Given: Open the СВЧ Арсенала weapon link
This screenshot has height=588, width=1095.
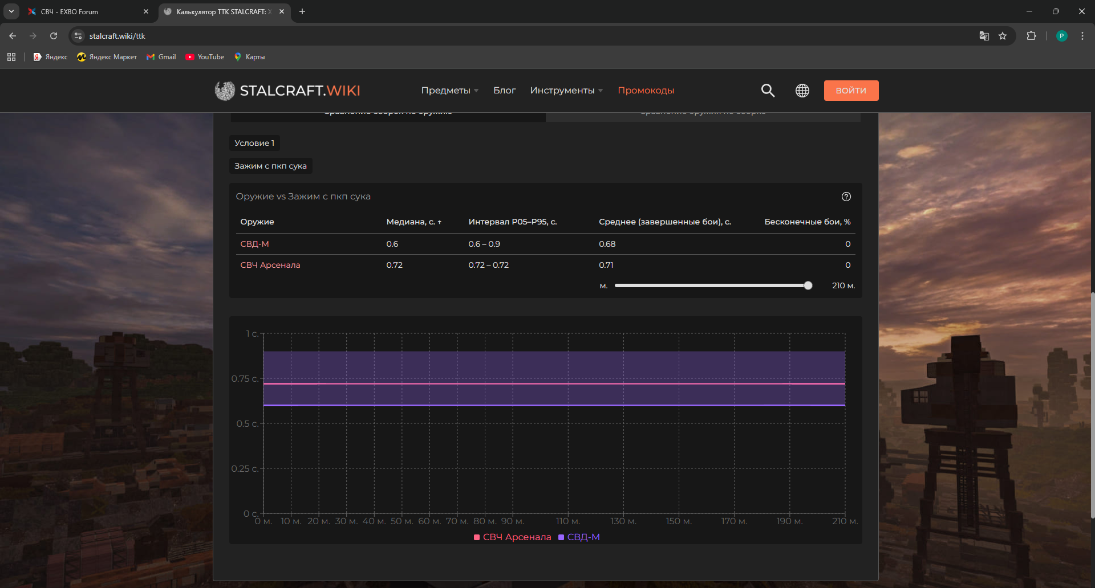Looking at the screenshot, I should pos(270,265).
